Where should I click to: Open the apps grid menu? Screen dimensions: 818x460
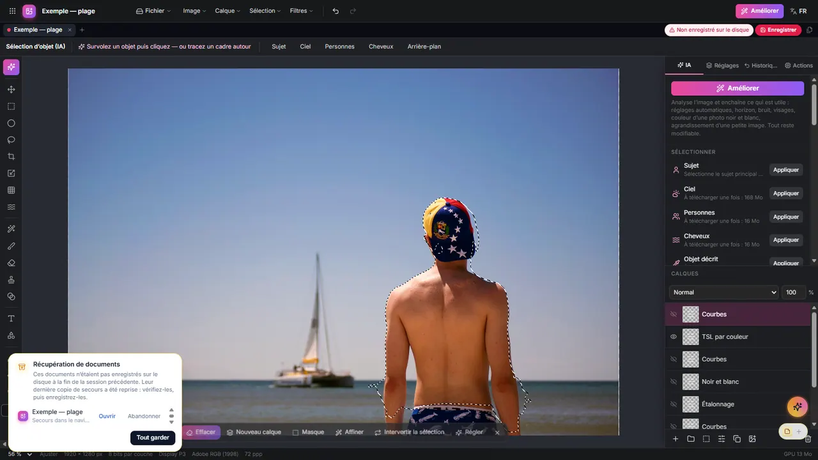[12, 11]
